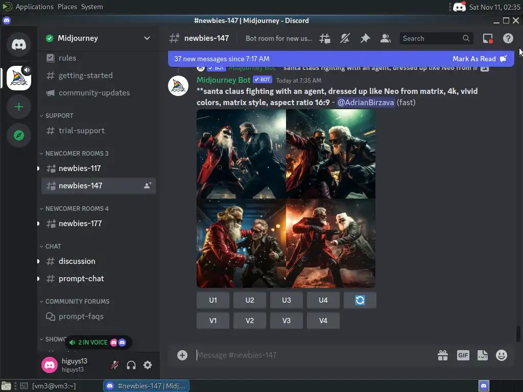Upscale image three with U3

(x=286, y=300)
